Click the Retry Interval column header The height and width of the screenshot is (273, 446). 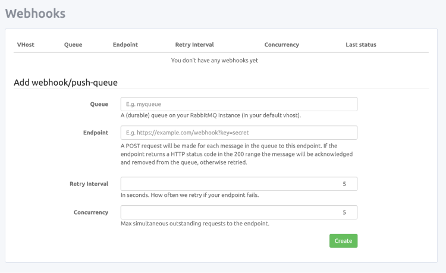194,45
